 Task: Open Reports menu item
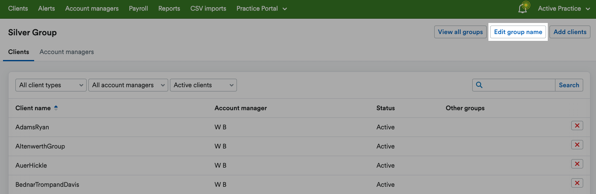(169, 9)
